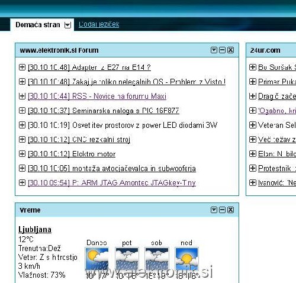The width and height of the screenshot is (296, 283).
Task: Collapse the Vreme weather widget
Action: pyautogui.click(x=222, y=210)
